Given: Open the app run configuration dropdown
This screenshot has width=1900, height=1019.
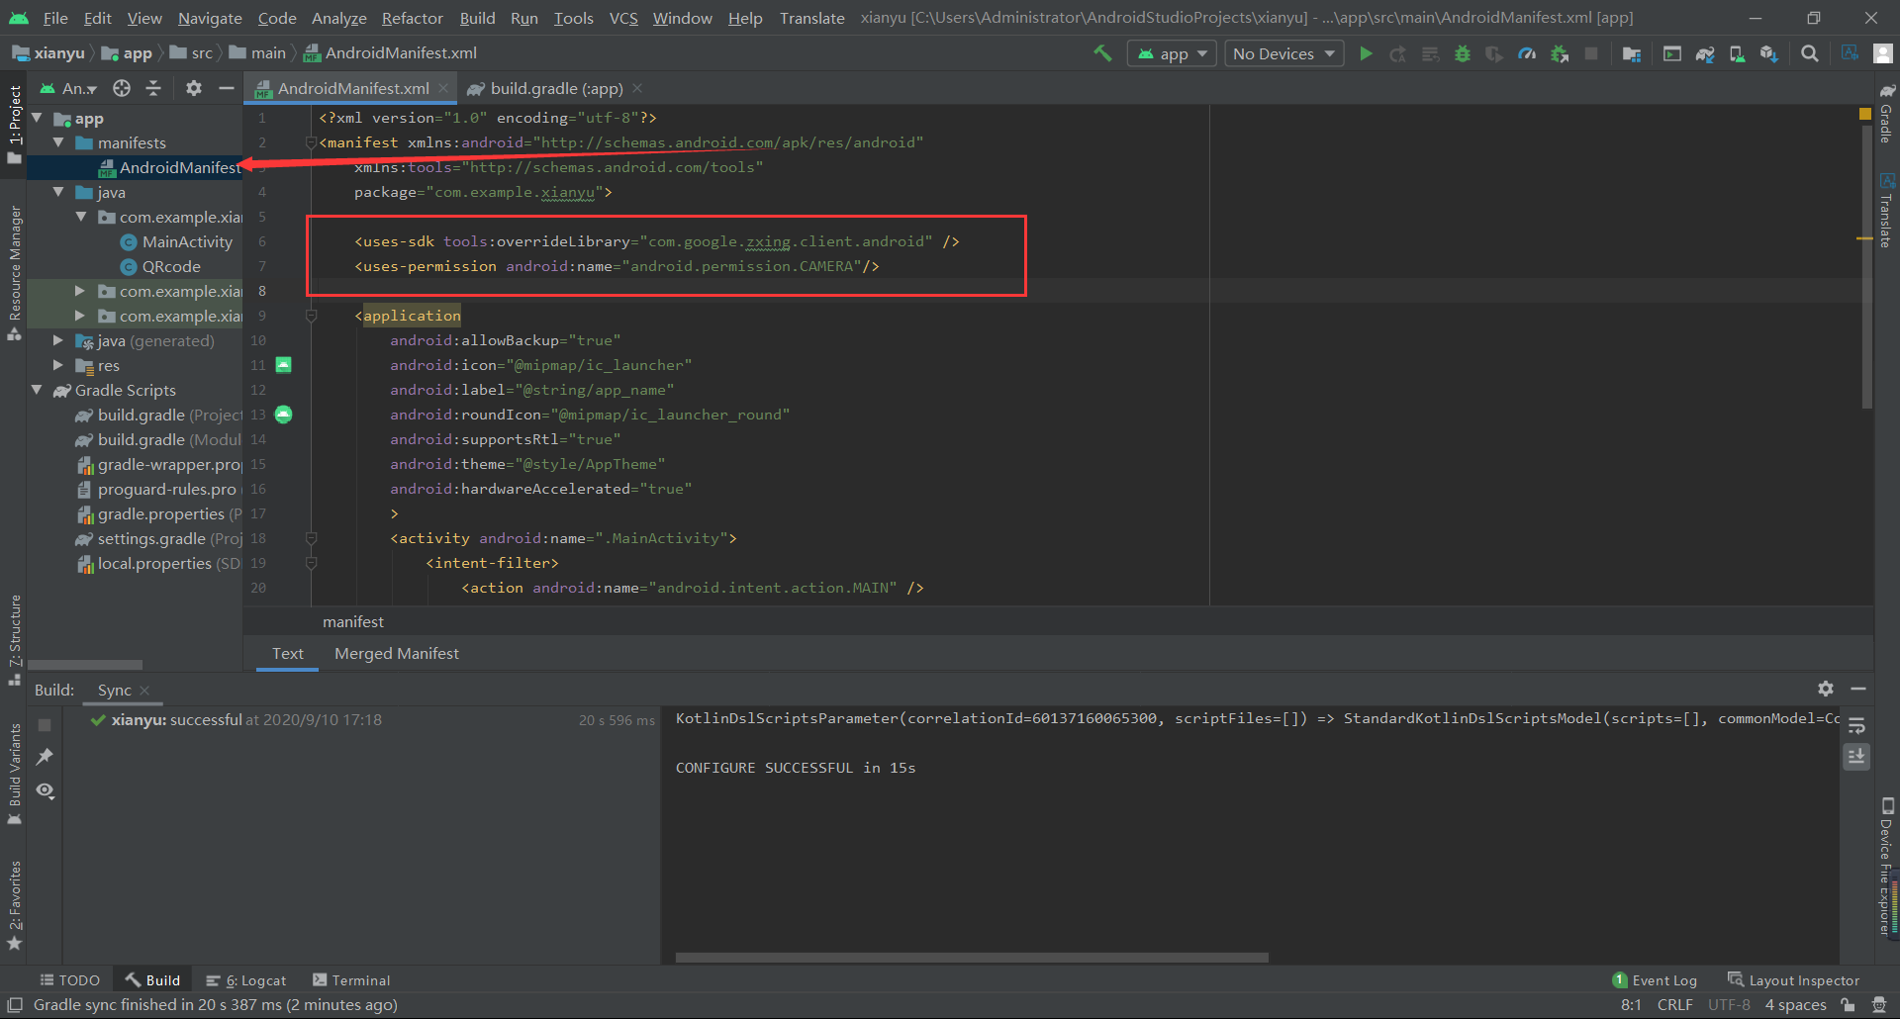Looking at the screenshot, I should click(x=1172, y=53).
